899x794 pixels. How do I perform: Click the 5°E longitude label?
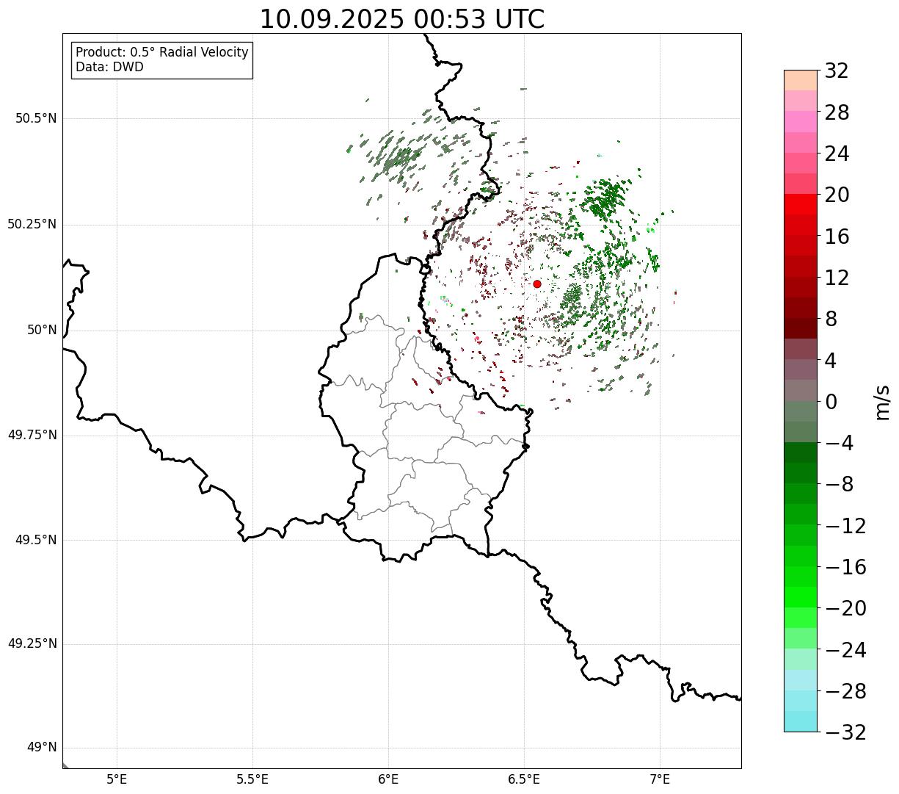click(x=117, y=779)
